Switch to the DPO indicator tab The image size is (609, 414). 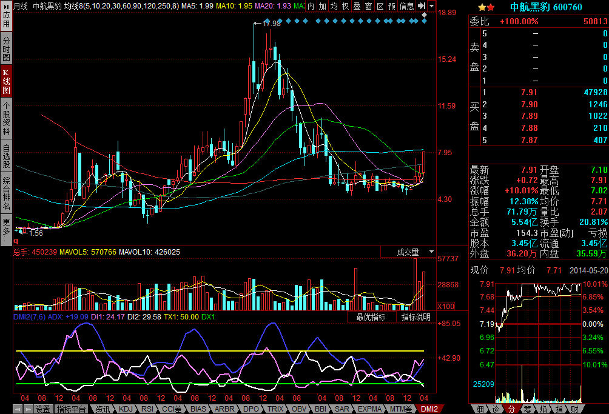coord(251,409)
